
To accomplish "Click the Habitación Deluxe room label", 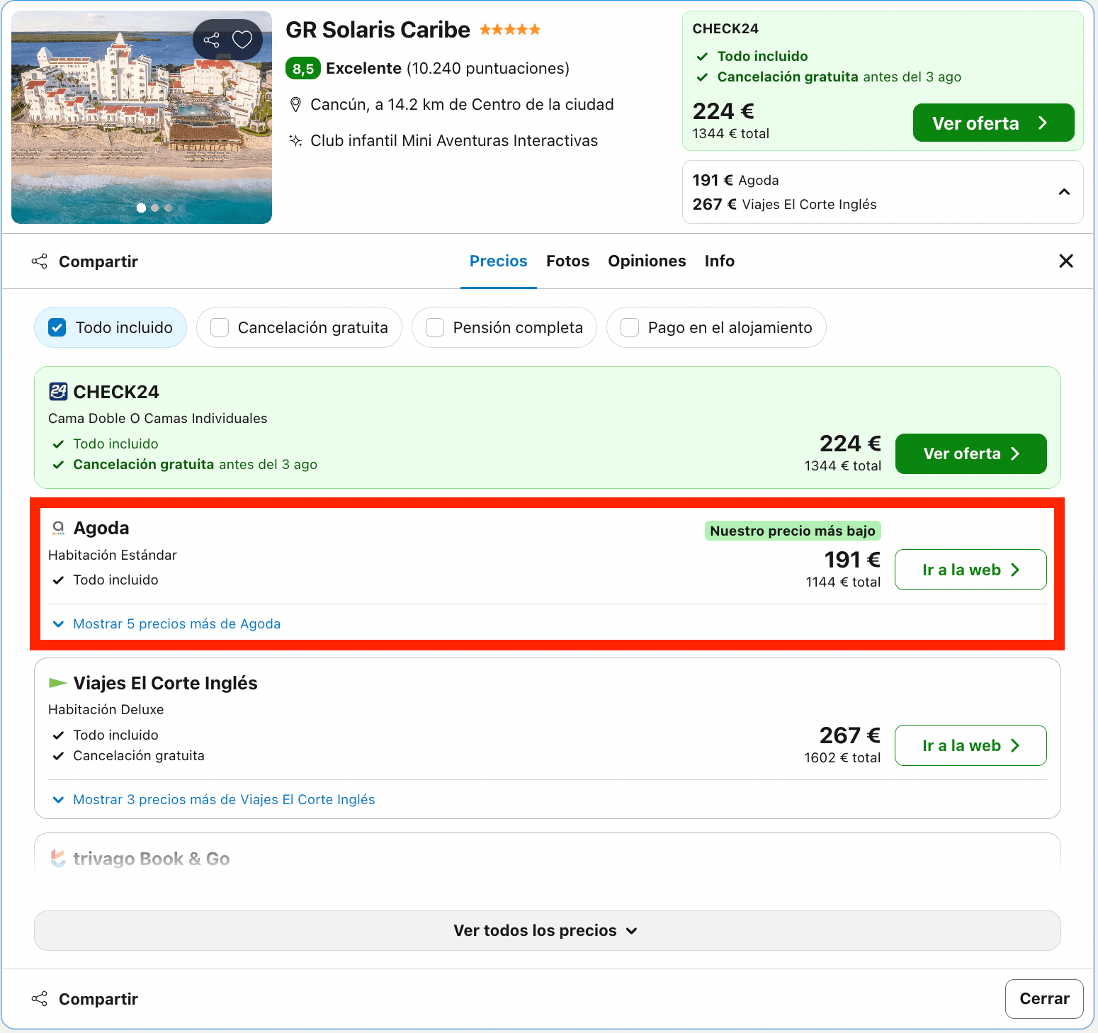I will tap(106, 709).
